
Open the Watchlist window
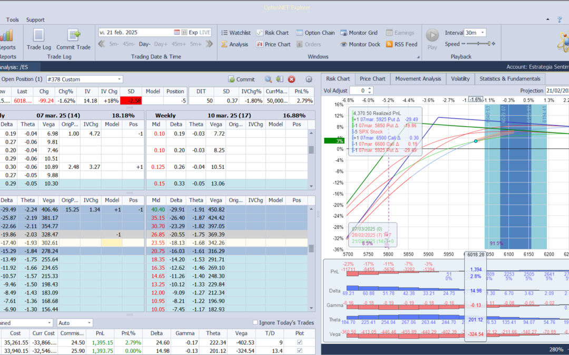tap(236, 33)
